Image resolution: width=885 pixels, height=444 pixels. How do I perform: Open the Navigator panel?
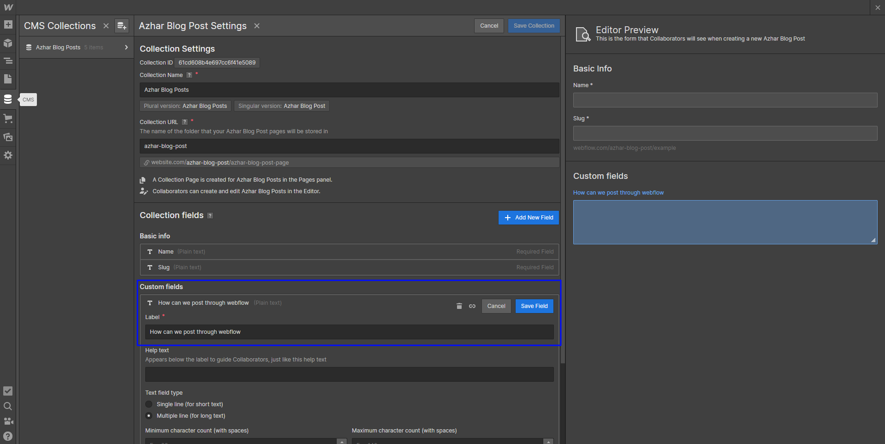[x=8, y=61]
